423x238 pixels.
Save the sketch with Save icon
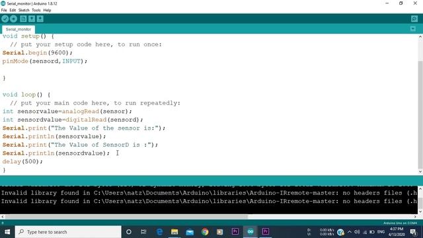pos(40,19)
